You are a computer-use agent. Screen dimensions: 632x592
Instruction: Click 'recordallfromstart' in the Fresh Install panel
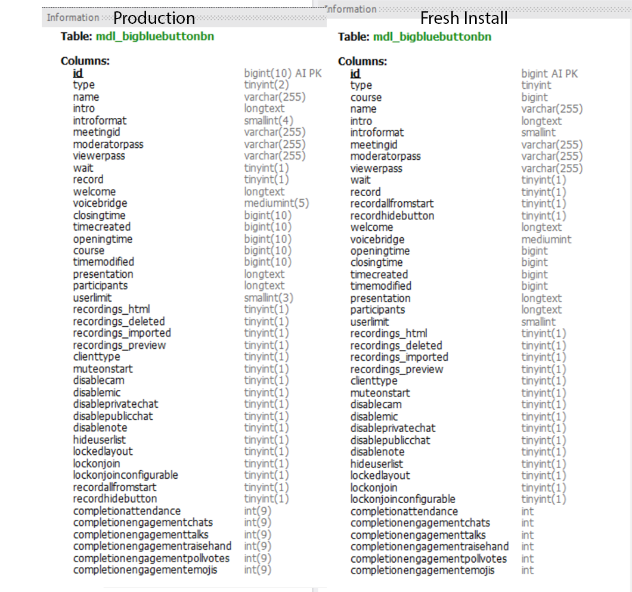click(392, 203)
